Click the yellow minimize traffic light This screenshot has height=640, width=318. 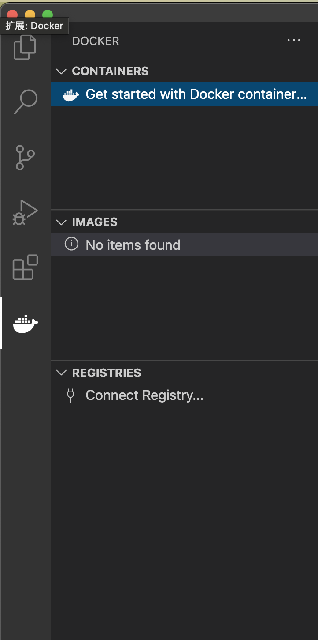pos(29,14)
